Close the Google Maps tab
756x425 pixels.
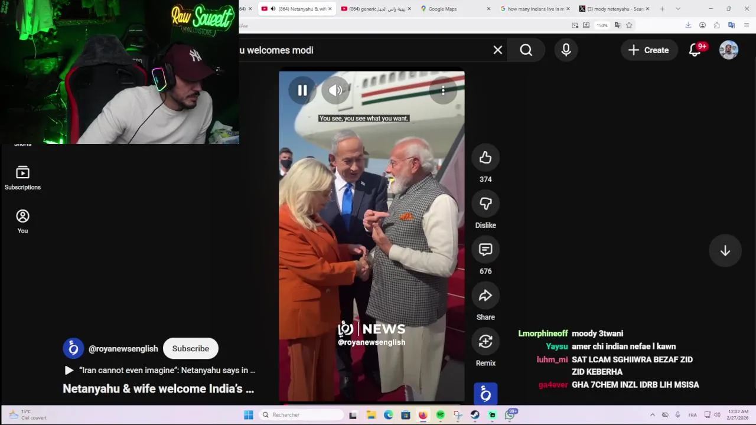click(x=488, y=9)
